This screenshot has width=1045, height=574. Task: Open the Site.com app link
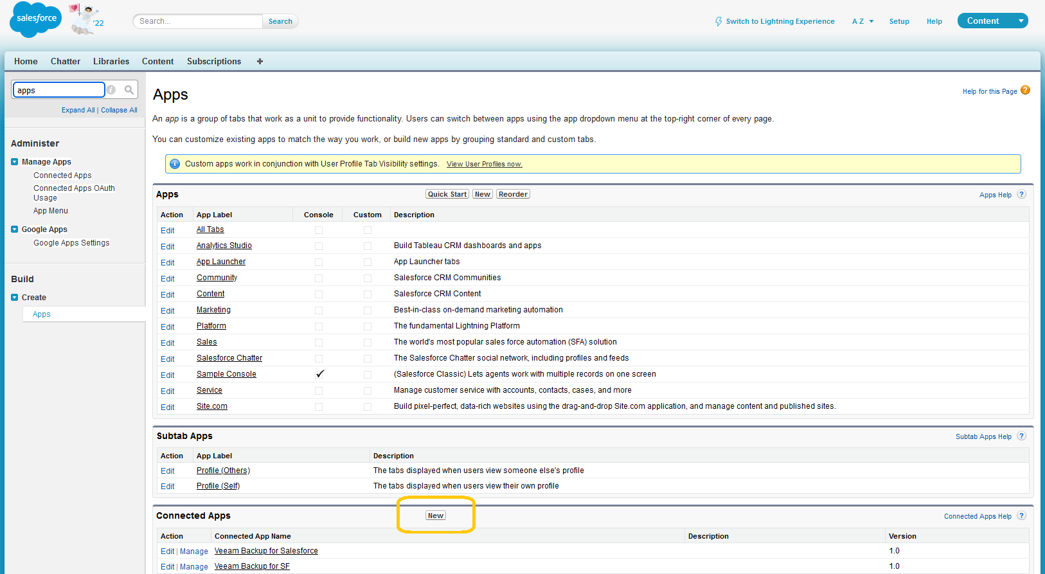click(212, 406)
